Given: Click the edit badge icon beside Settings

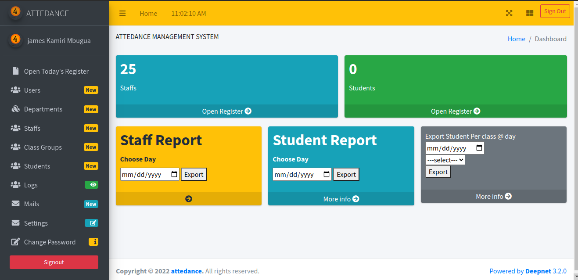Looking at the screenshot, I should tap(91, 223).
